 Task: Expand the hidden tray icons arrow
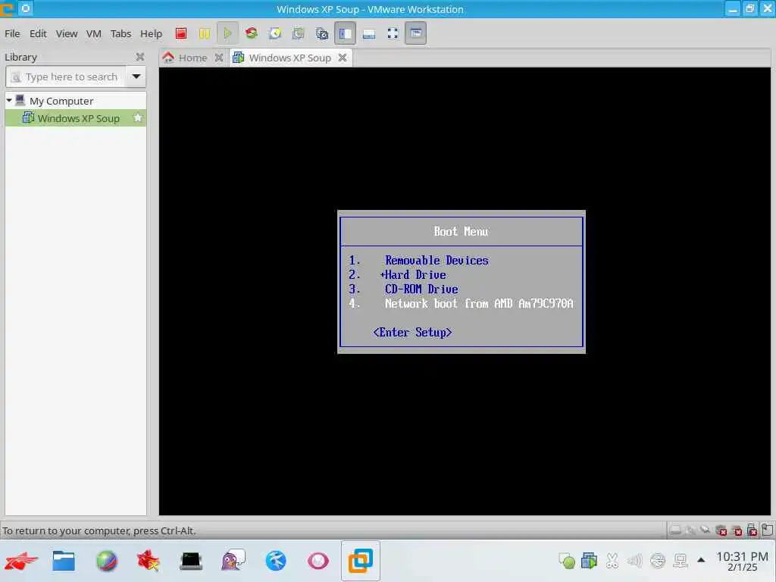pos(701,560)
